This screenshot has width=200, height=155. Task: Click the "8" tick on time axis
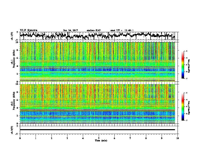[146, 138]
